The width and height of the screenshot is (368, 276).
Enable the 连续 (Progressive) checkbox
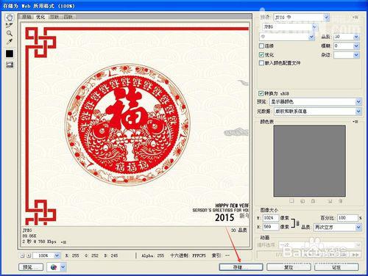point(261,46)
